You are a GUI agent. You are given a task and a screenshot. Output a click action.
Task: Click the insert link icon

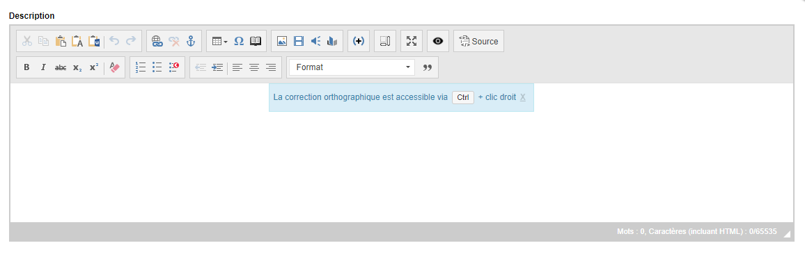[157, 42]
